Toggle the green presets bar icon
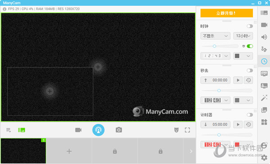Viewport: 270px width, 164px height. [22, 130]
